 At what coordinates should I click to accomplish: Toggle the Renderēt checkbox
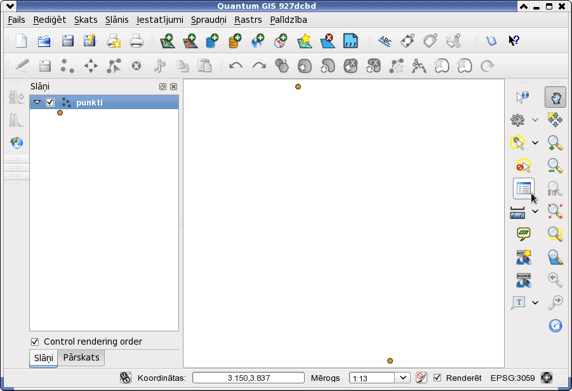(x=437, y=378)
